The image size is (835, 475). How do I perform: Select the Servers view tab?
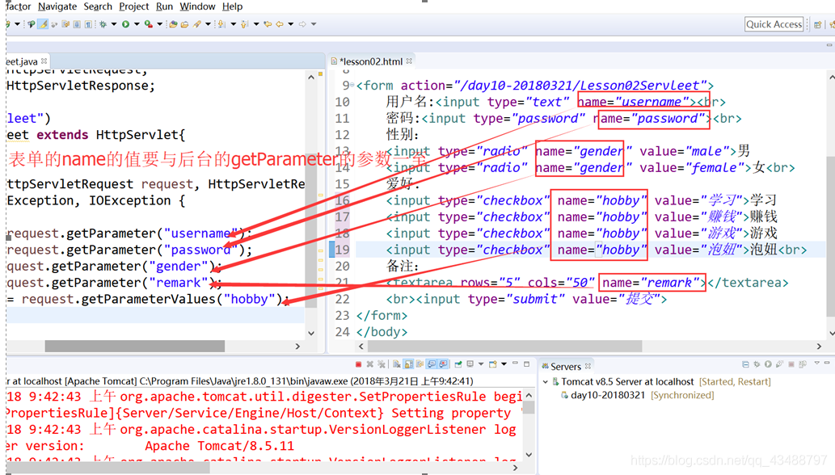click(x=566, y=367)
